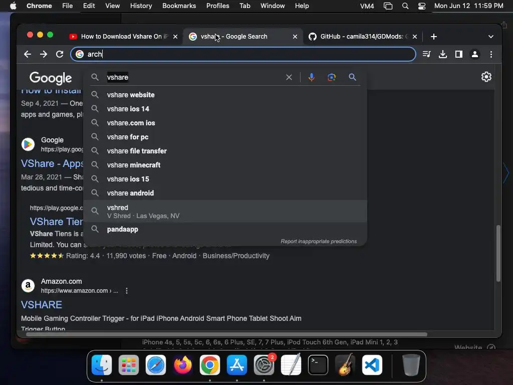Toggle the Chrome side panel icon
This screenshot has height=385, width=513.
tap(459, 54)
